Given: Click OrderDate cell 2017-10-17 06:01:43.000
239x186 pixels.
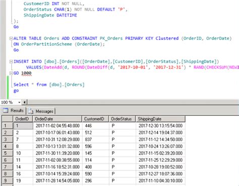Looking at the screenshot, I should click(x=57, y=133).
